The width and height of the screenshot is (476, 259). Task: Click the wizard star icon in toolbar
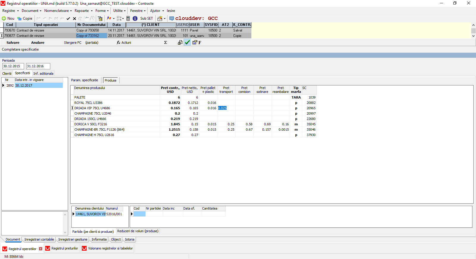click(x=160, y=18)
